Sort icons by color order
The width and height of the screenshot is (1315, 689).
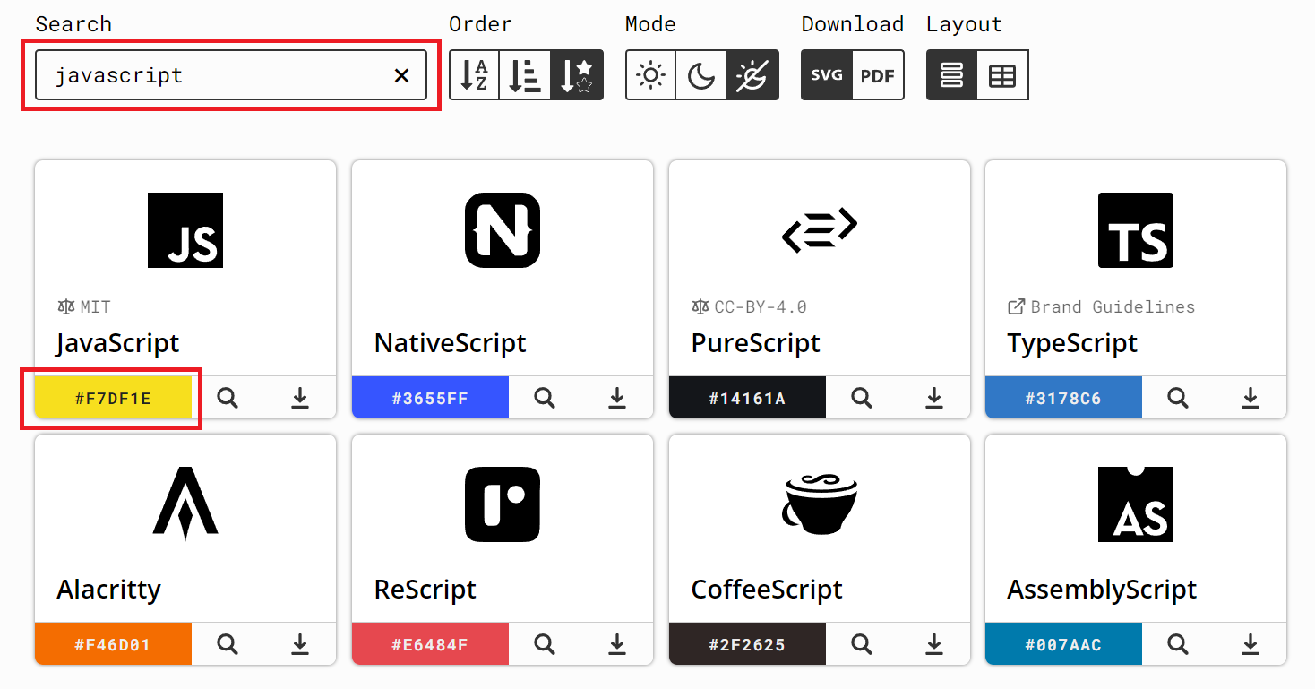coord(525,75)
